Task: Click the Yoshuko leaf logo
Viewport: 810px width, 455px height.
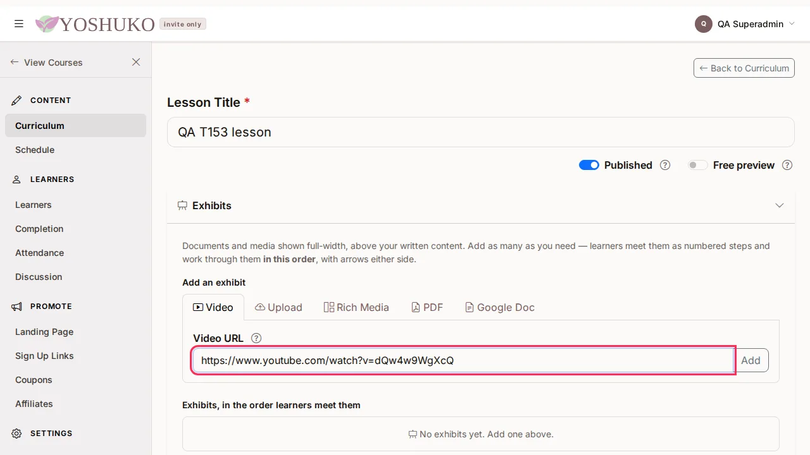Action: (47, 24)
